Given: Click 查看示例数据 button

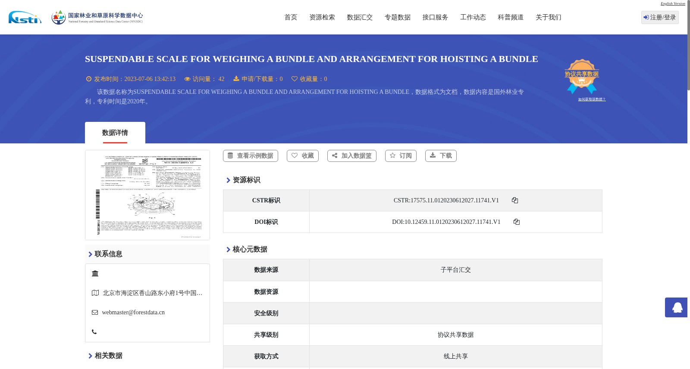Looking at the screenshot, I should (x=251, y=156).
